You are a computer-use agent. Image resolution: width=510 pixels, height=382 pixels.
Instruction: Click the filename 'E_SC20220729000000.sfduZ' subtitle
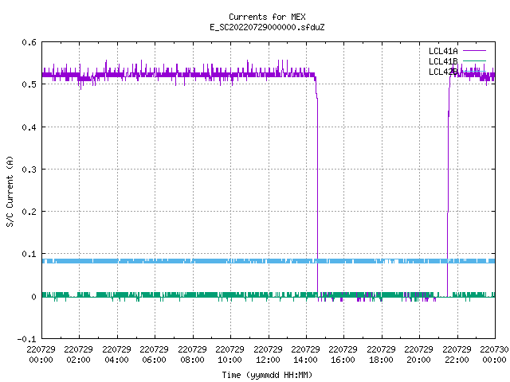[267, 27]
